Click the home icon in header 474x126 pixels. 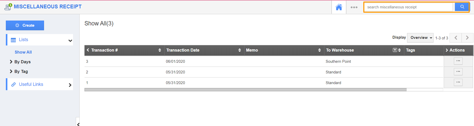339,7
